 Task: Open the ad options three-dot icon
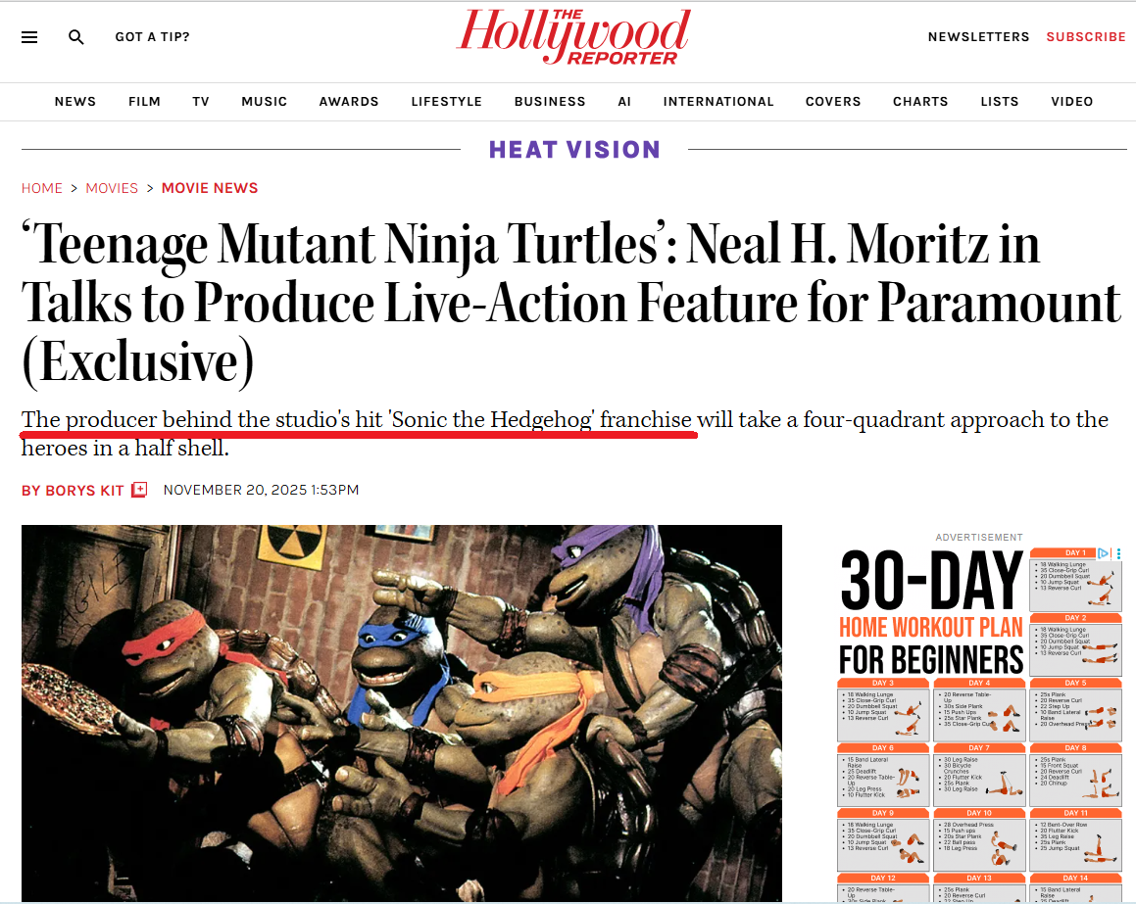[x=1118, y=553]
